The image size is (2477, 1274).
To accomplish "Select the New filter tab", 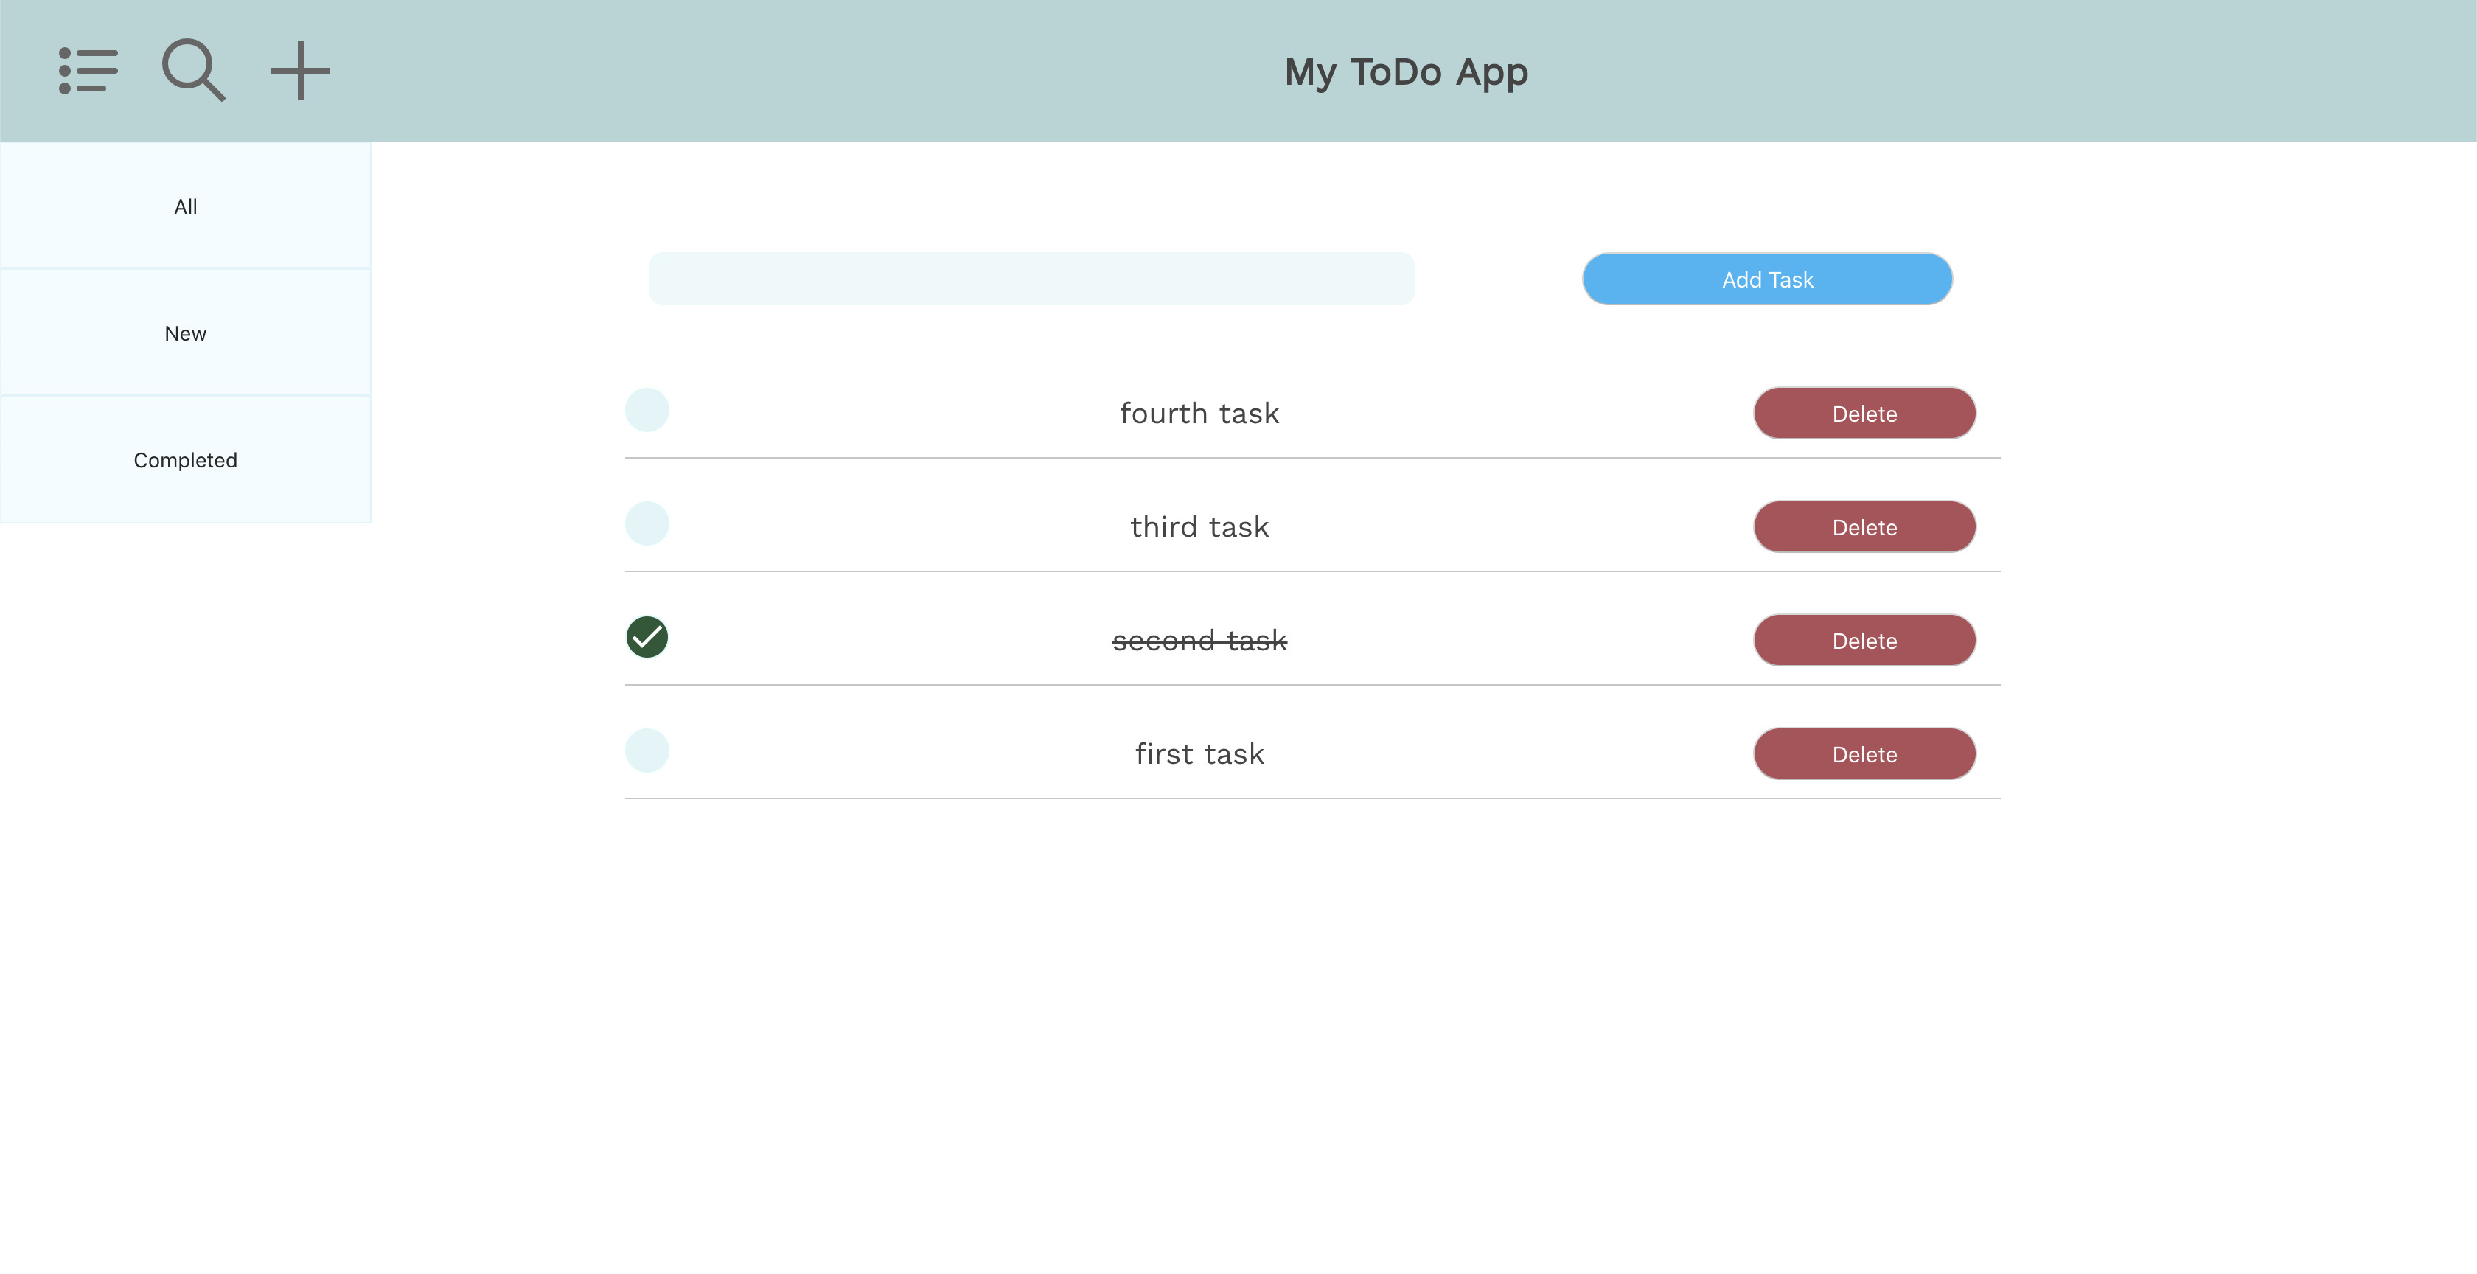I will 185,333.
